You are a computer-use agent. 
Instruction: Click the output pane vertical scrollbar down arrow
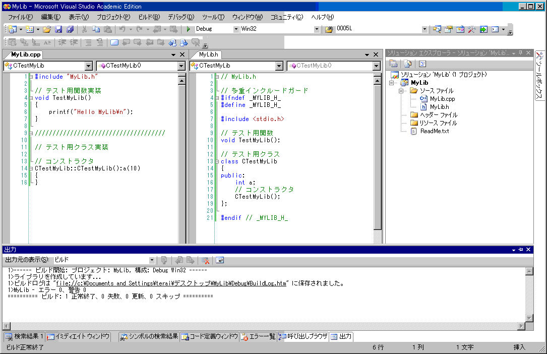point(529,318)
